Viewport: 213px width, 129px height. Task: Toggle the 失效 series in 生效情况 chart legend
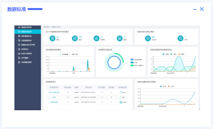point(170,86)
